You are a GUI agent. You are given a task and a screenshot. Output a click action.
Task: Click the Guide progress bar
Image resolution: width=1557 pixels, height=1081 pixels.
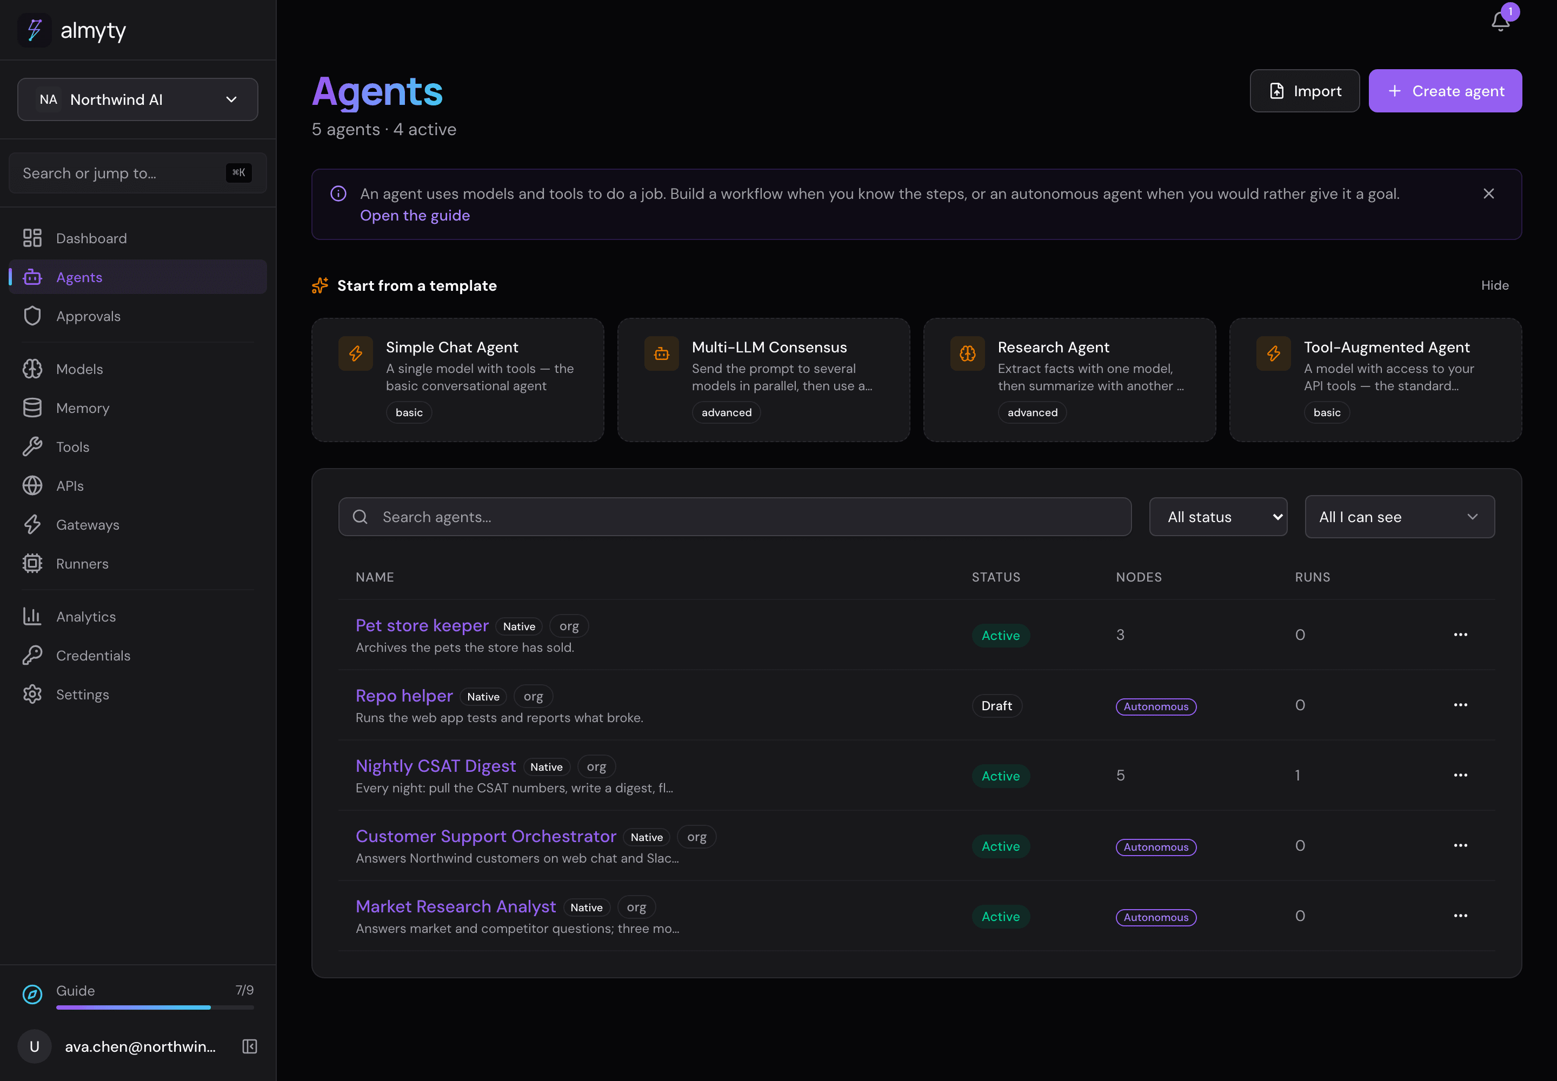pos(155,1007)
